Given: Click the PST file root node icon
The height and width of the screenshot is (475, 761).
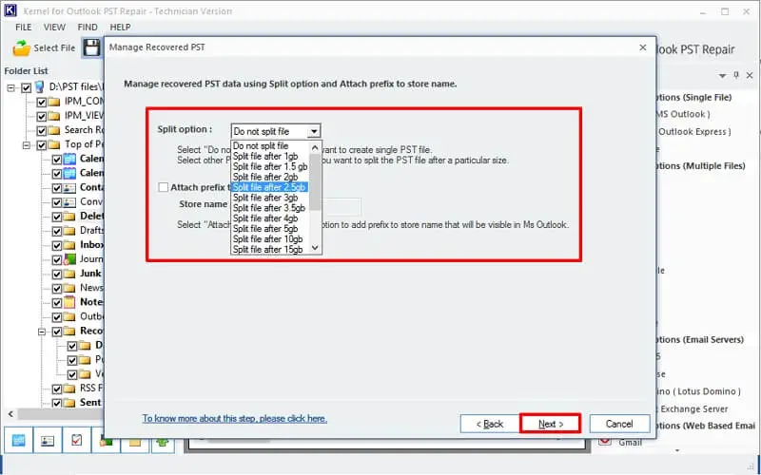Looking at the screenshot, I should [39, 87].
